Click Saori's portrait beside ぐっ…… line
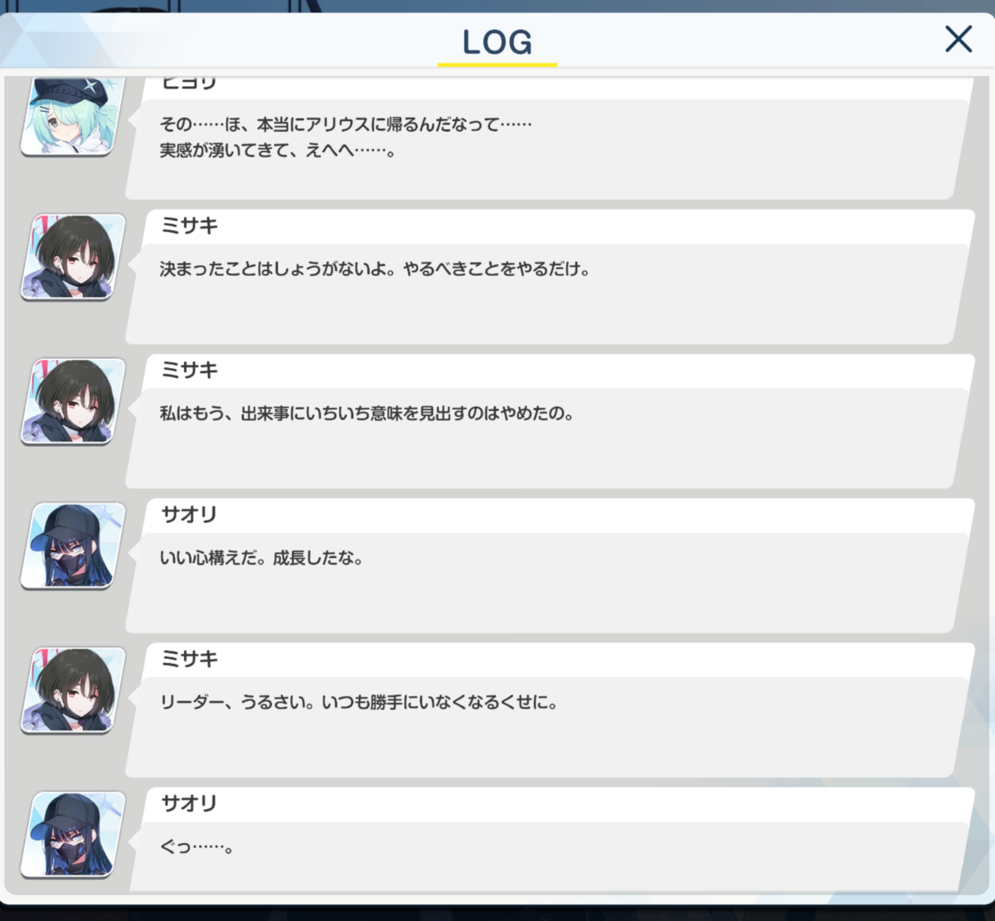Image resolution: width=995 pixels, height=921 pixels. (73, 835)
